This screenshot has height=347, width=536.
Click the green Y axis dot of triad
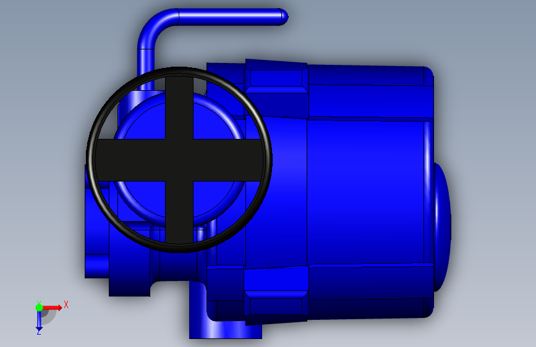tap(39, 307)
